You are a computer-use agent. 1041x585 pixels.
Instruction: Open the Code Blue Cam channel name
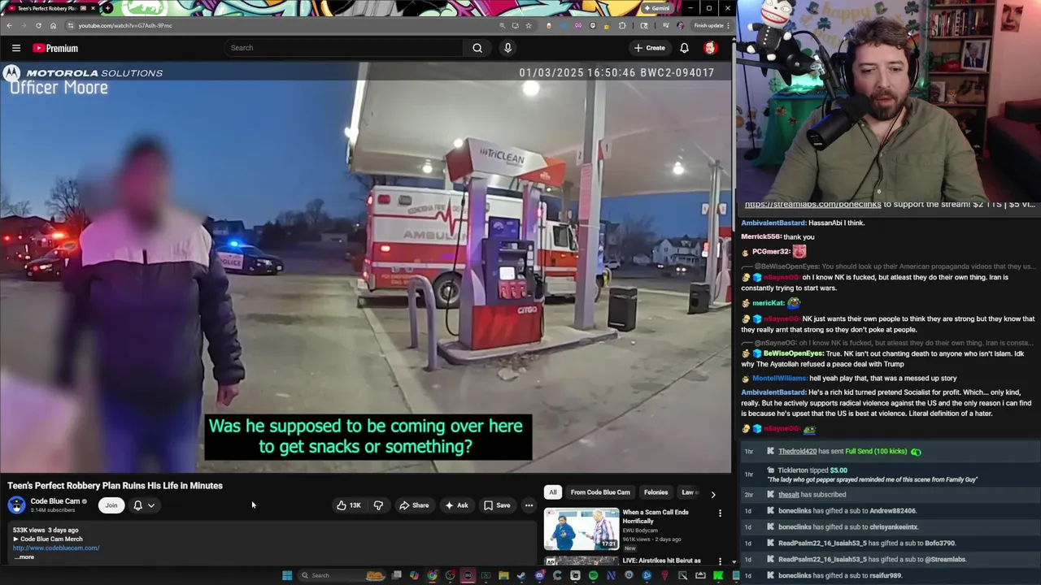coord(54,501)
